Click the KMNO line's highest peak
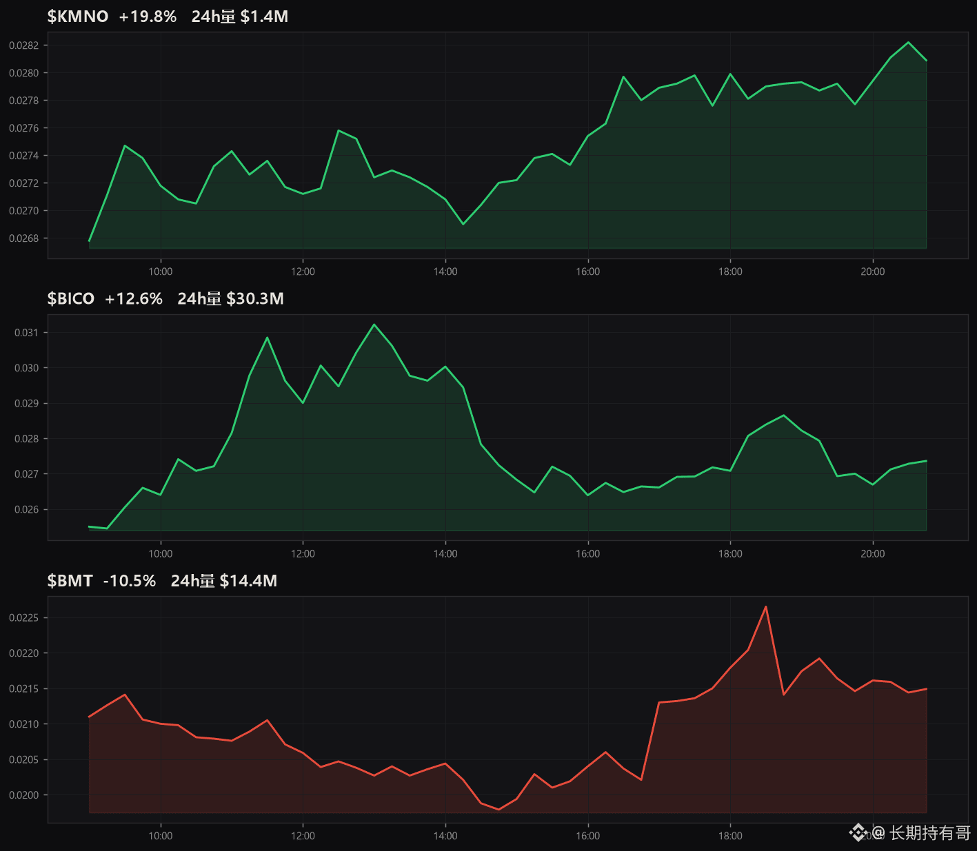 [x=909, y=42]
